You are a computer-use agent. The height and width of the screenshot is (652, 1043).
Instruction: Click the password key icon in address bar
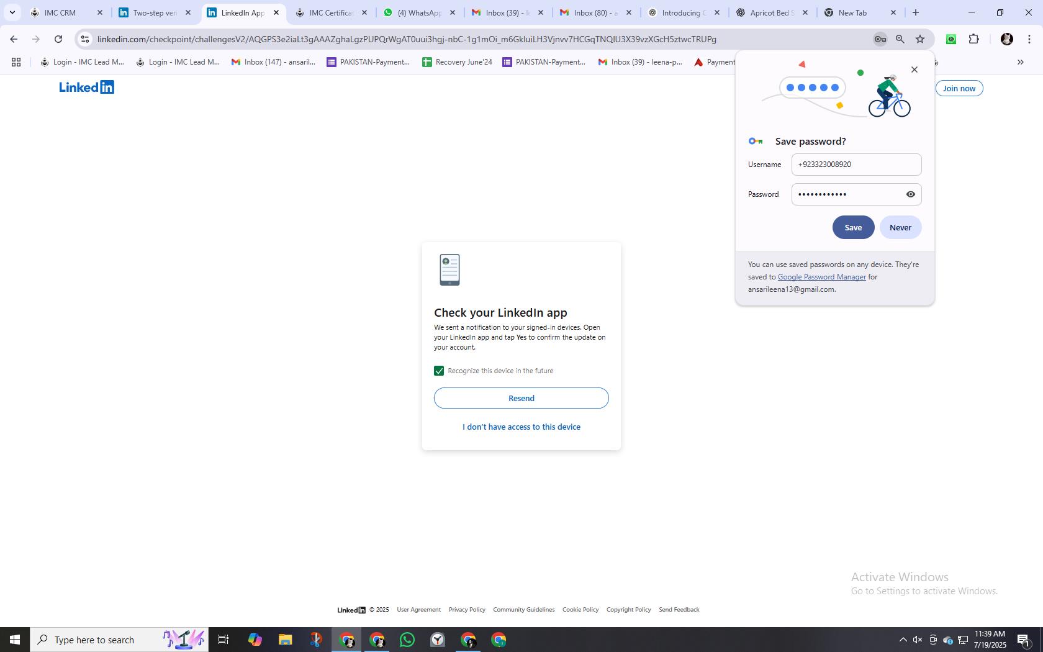(x=880, y=39)
